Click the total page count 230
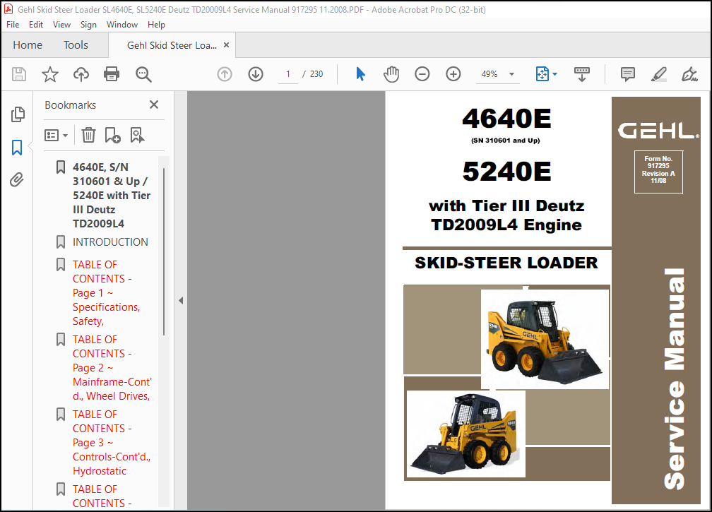This screenshot has height=512, width=712. coord(316,74)
